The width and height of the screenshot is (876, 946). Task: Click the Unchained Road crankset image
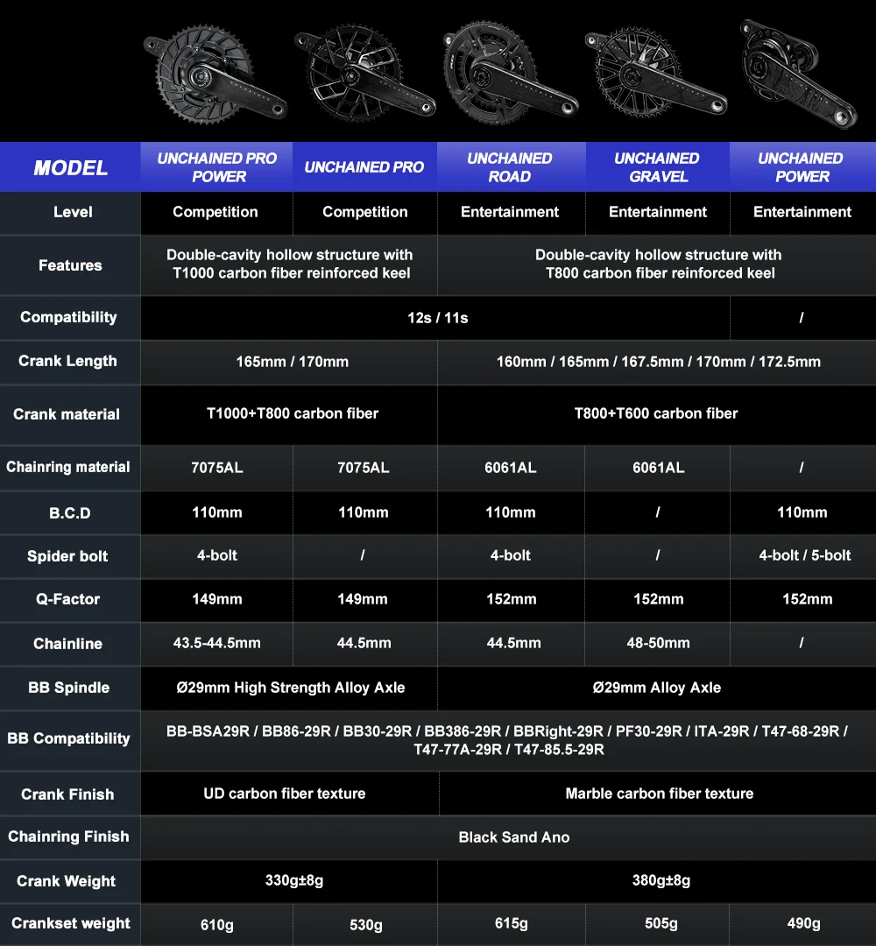[x=511, y=73]
